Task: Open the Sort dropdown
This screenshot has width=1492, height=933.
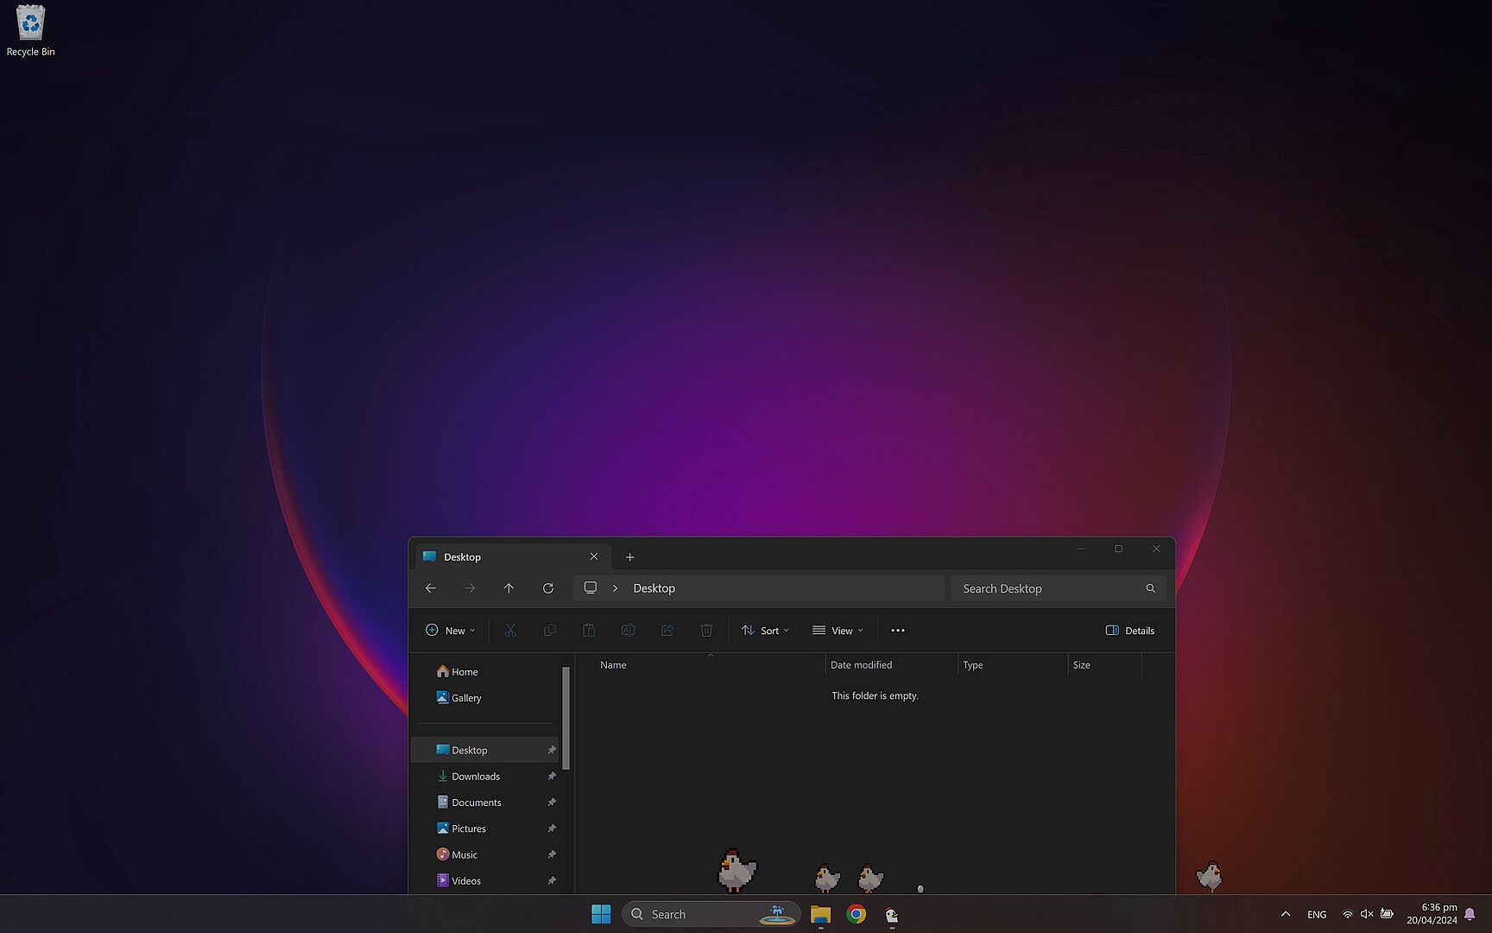Action: 765,631
